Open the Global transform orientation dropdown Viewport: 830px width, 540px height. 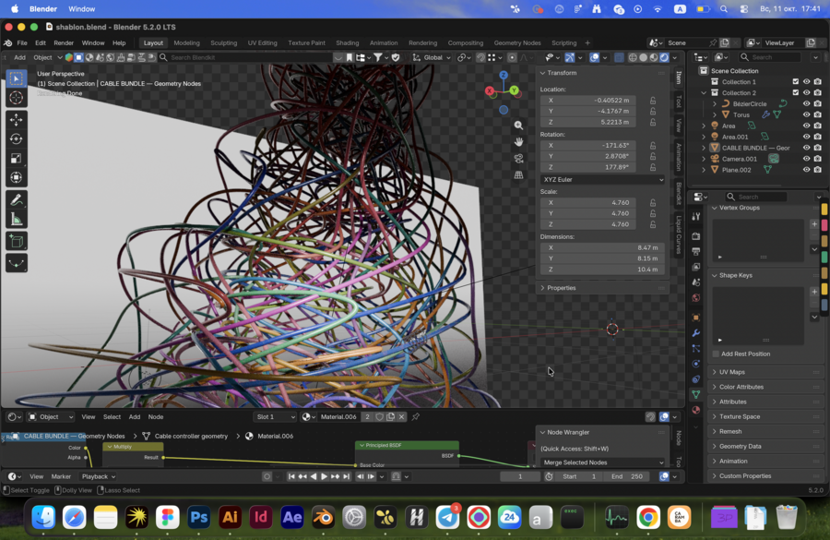pyautogui.click(x=432, y=57)
